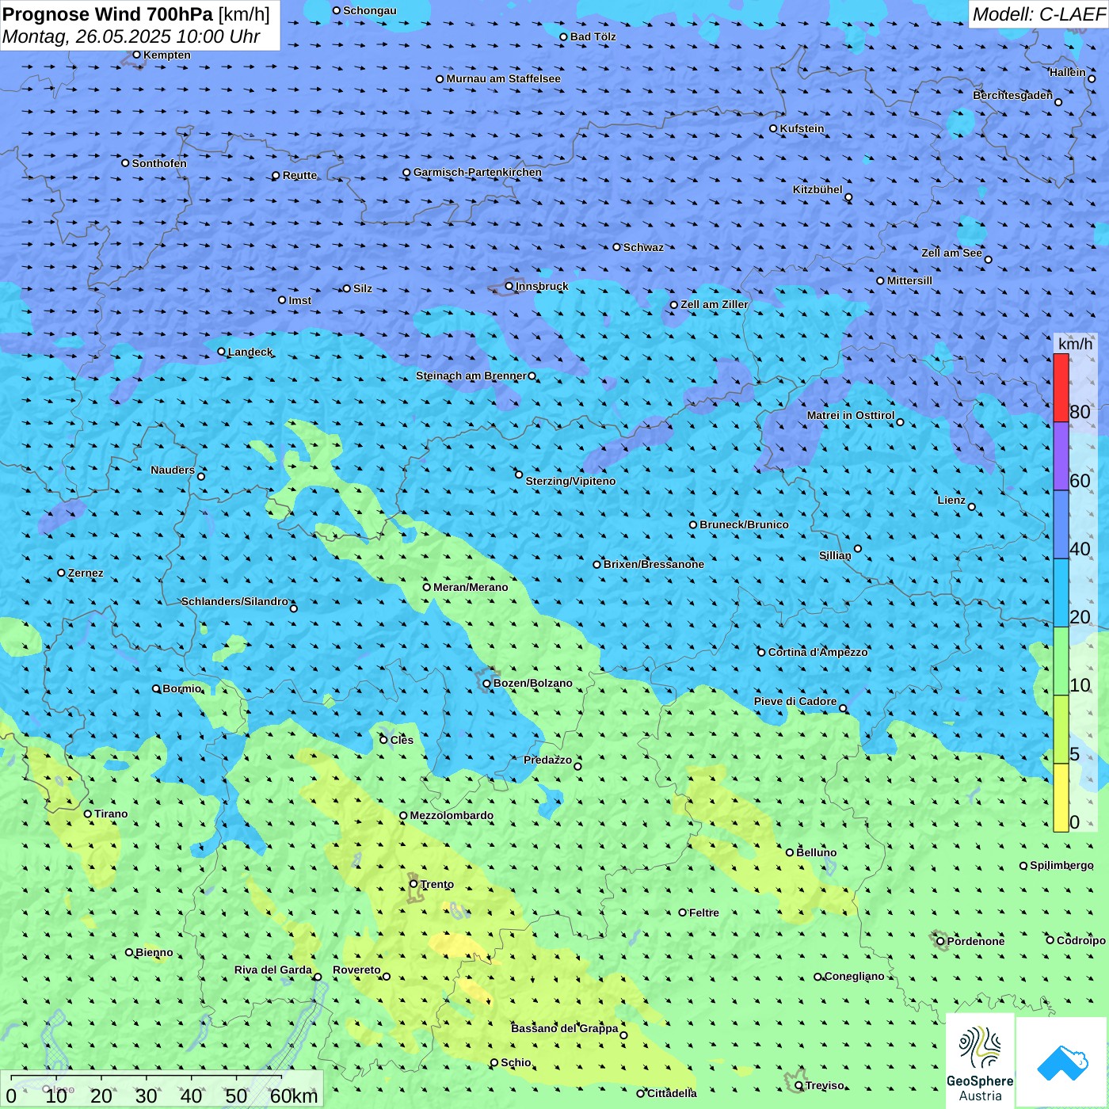This screenshot has height=1109, width=1109.
Task: Click the 'Codroipo' label
Action: [1081, 940]
